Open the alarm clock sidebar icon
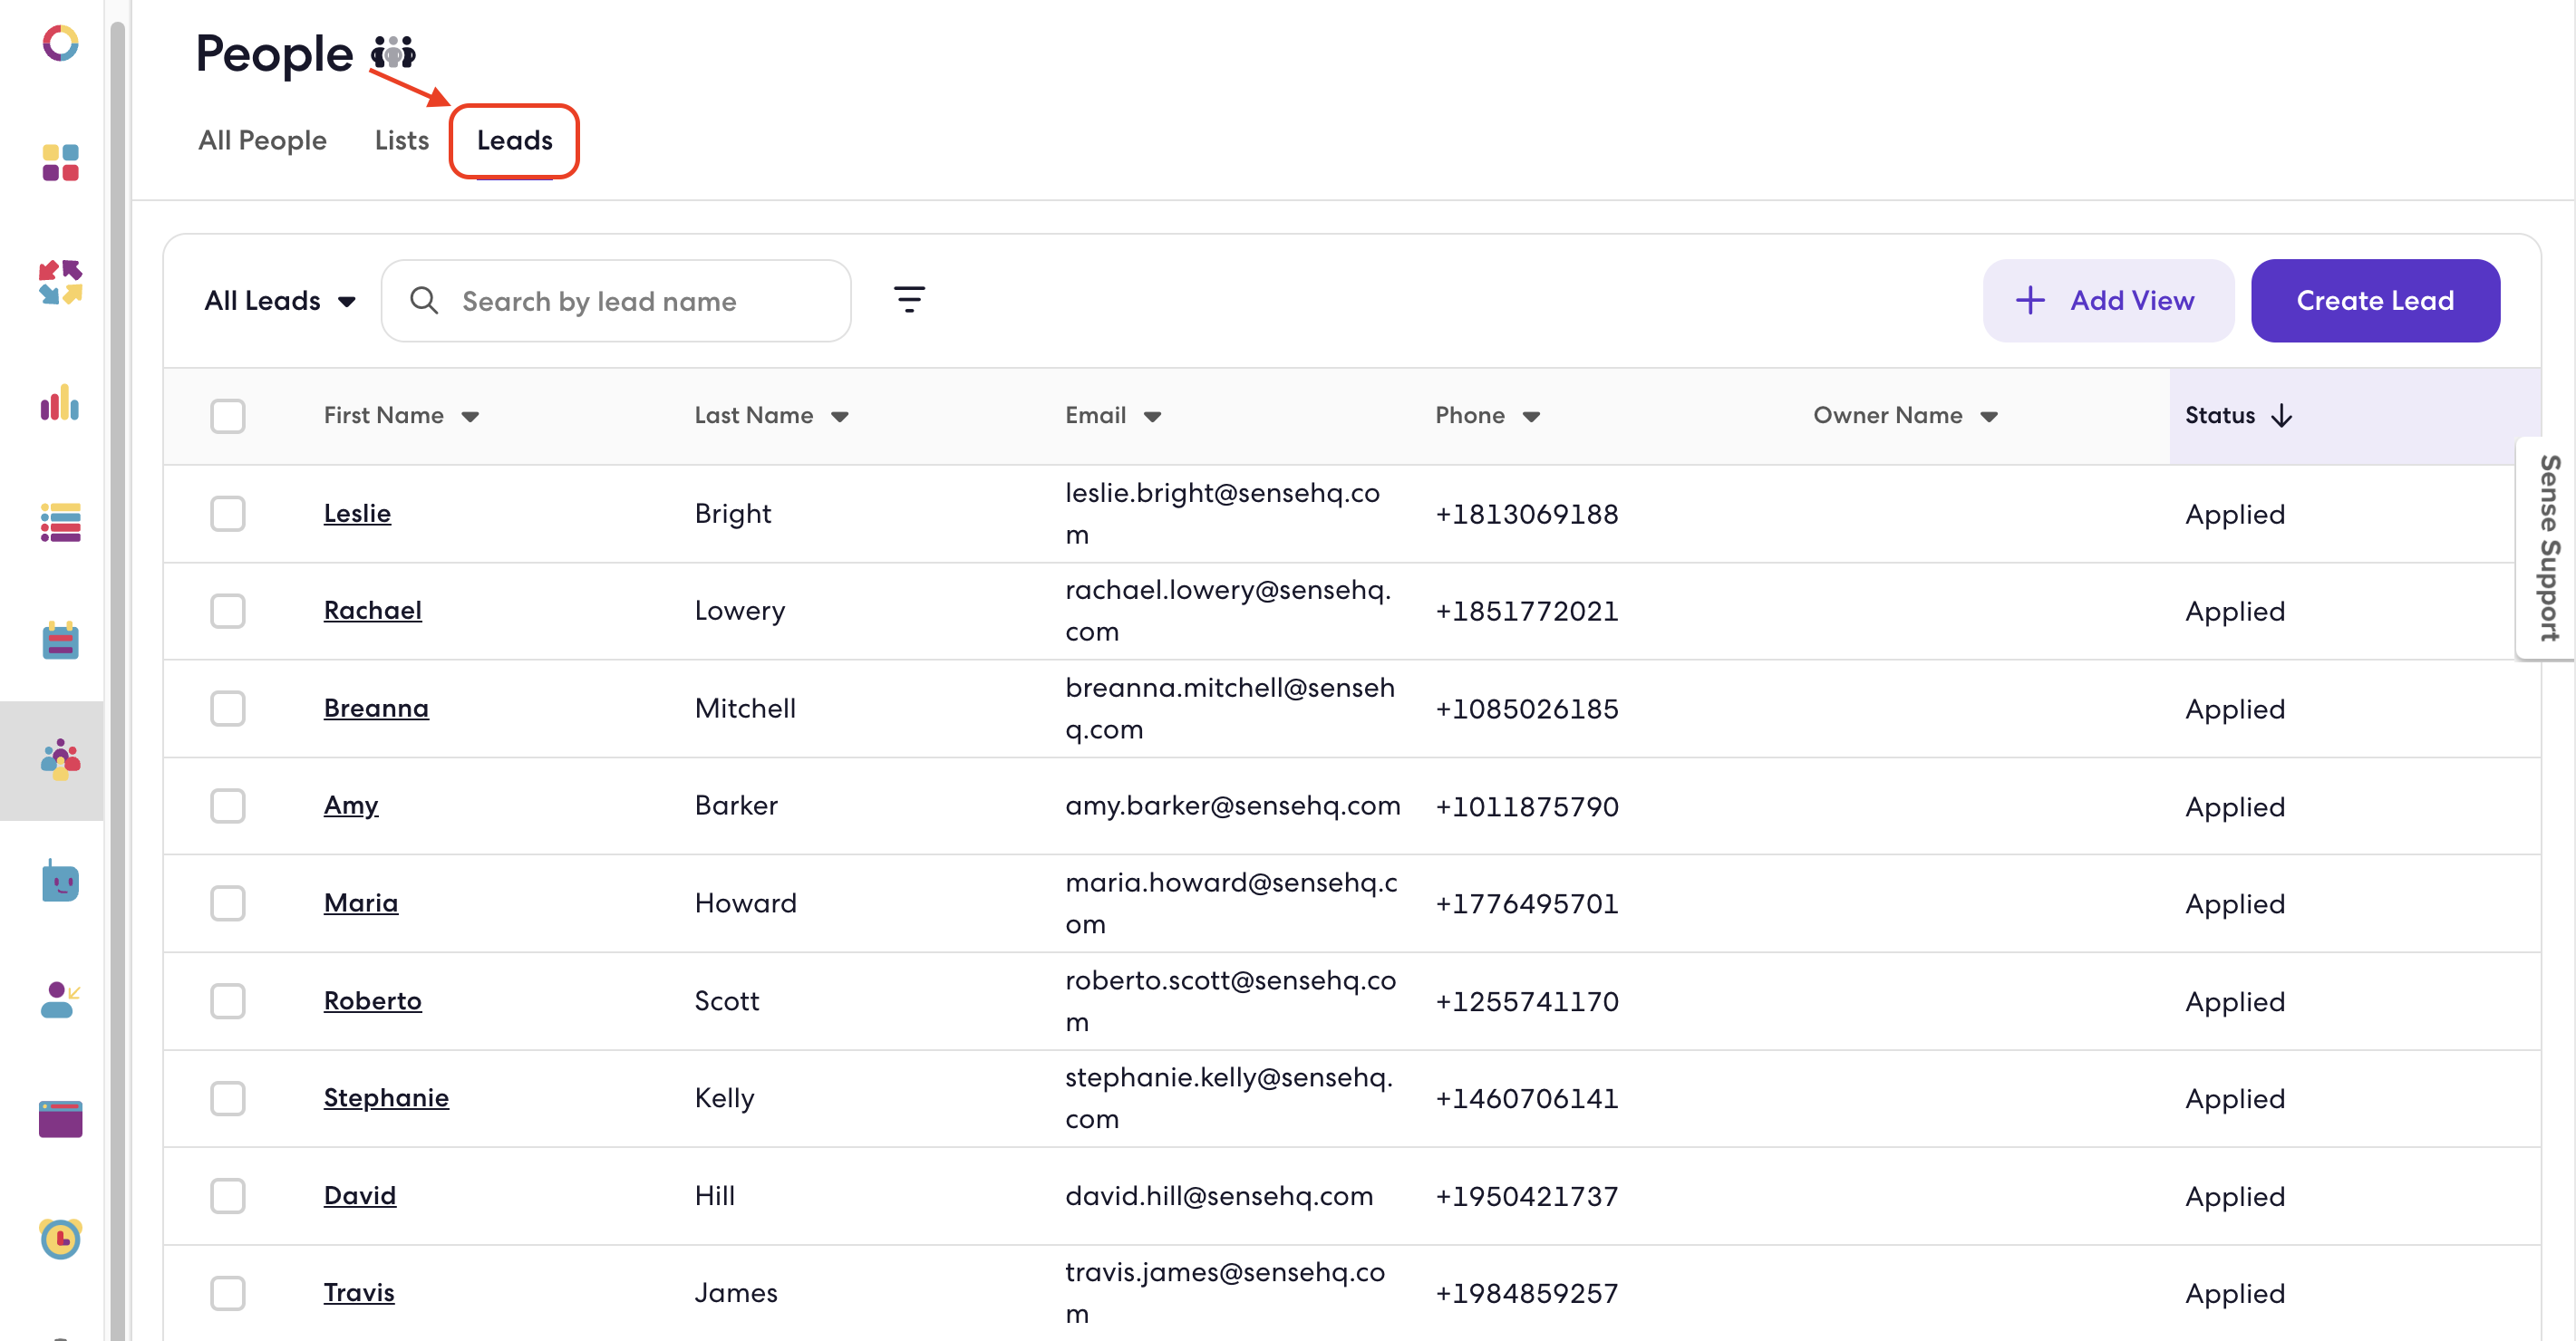Image resolution: width=2576 pixels, height=1341 pixels. pyautogui.click(x=60, y=1238)
